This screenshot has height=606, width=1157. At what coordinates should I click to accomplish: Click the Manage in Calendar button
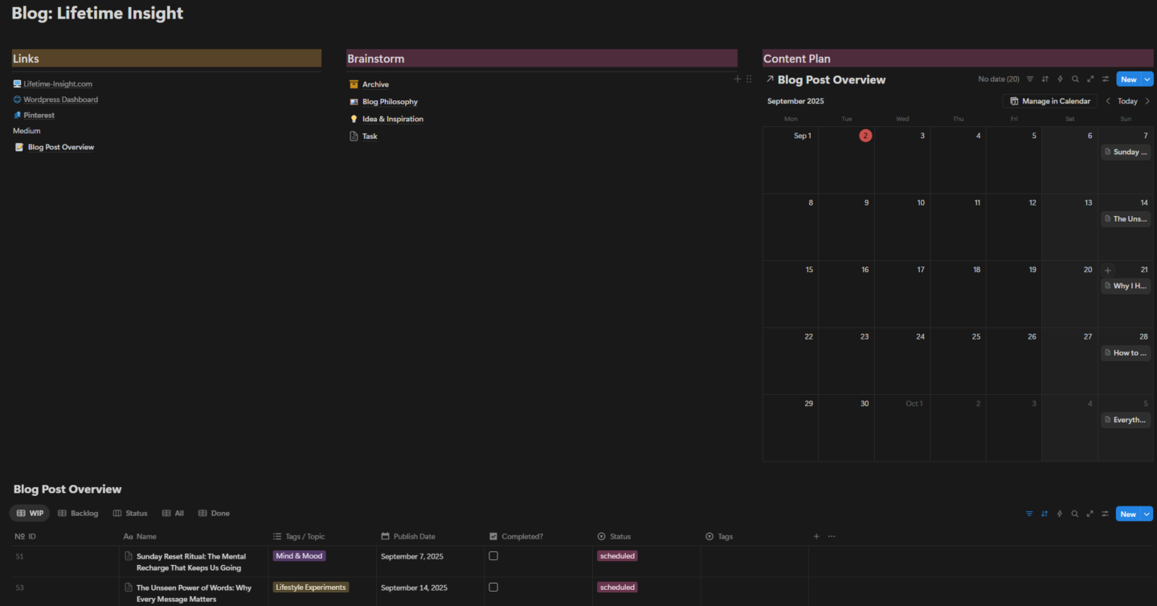point(1049,100)
